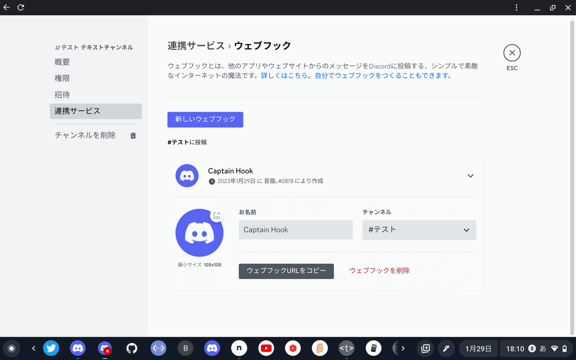Click the trash icon beside チャンネルを削除
The width and height of the screenshot is (576, 360).
coord(133,135)
